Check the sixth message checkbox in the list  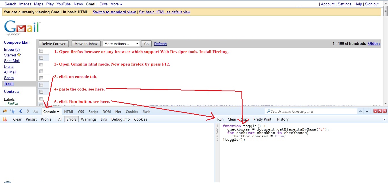pos(41,85)
